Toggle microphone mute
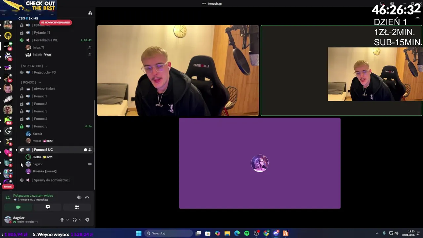 62,220
